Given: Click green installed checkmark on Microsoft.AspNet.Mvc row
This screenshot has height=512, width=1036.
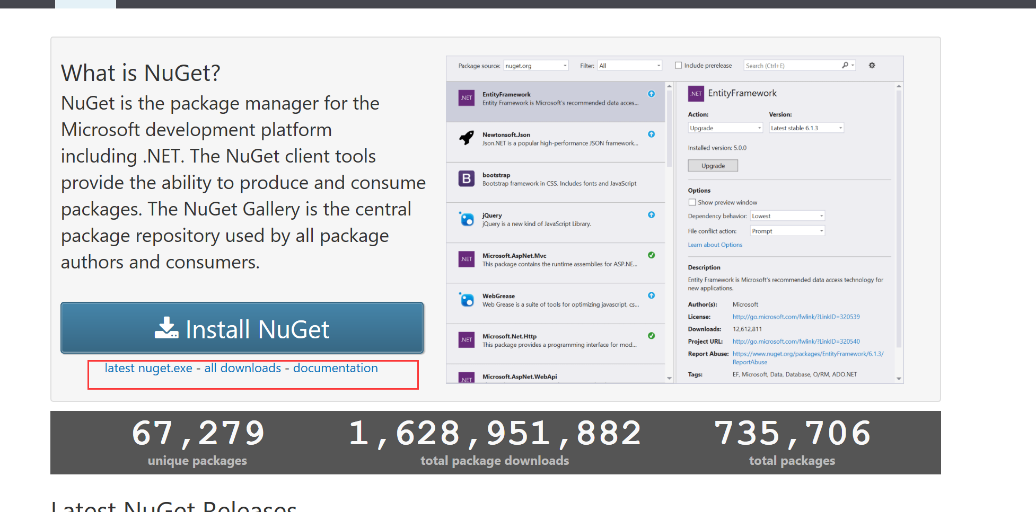Looking at the screenshot, I should tap(652, 255).
